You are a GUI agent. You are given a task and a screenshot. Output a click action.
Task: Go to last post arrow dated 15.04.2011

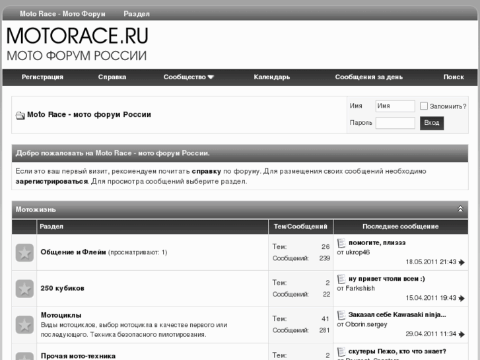(462, 298)
